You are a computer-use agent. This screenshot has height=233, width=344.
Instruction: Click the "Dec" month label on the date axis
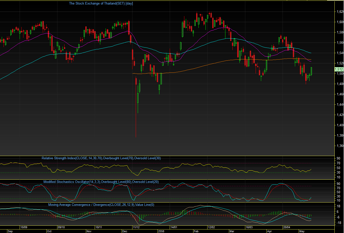tap(125, 231)
